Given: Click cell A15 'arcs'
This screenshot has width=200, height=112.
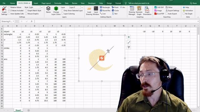Looking at the screenshot, I should point(8,59).
